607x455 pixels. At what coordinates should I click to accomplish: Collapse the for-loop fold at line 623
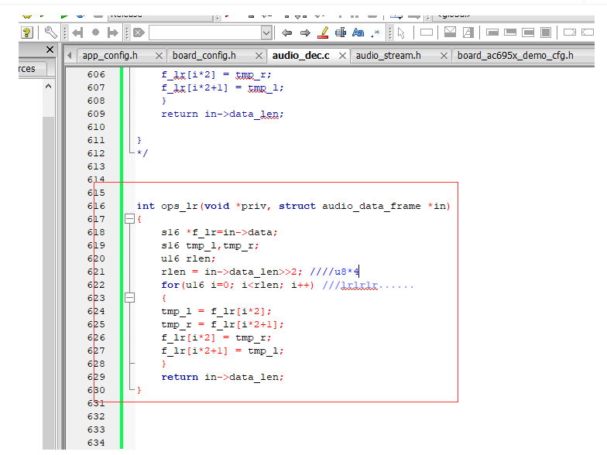coord(130,298)
